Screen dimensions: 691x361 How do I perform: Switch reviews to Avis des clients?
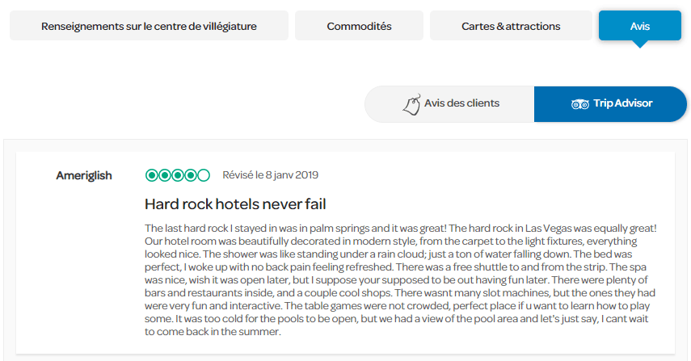tap(449, 104)
